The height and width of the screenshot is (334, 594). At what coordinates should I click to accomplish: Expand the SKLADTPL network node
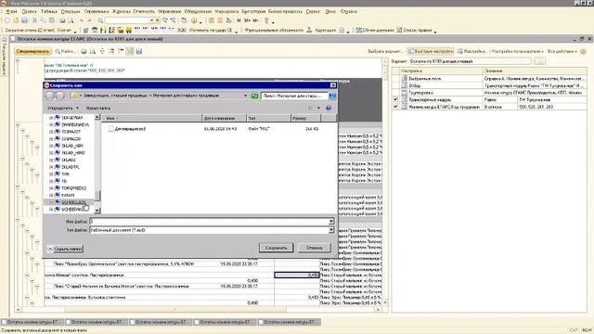pyautogui.click(x=51, y=167)
